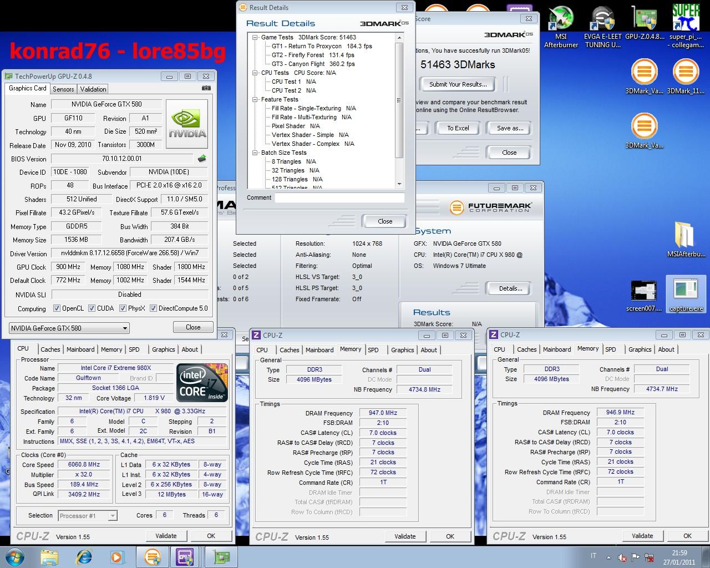Switch to Validation tab in GPU-Z
The height and width of the screenshot is (568, 710).
93,89
